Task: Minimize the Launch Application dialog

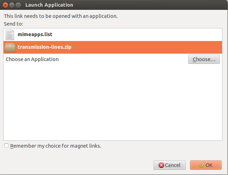Action: click(x=12, y=5)
